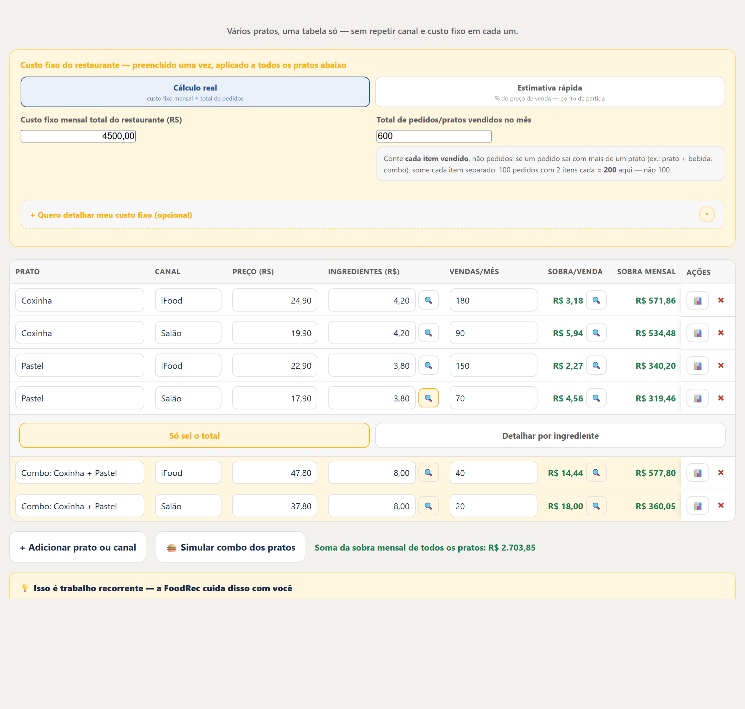Open canal dropdown for Coxinha iFood row

tap(188, 300)
